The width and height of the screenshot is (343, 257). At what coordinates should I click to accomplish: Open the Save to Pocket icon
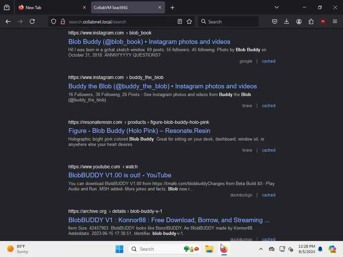click(x=275, y=22)
